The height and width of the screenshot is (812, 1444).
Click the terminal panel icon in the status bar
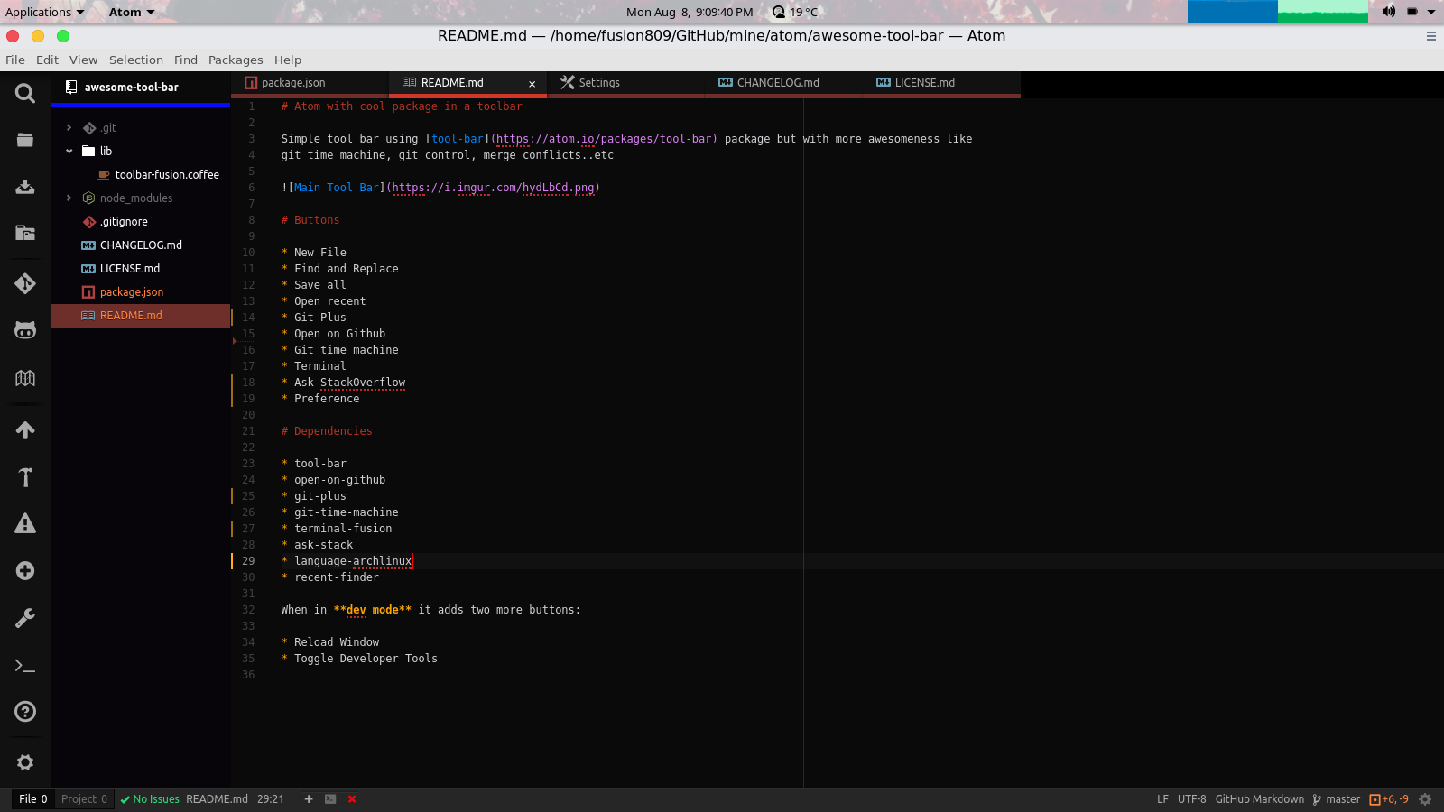(x=330, y=799)
